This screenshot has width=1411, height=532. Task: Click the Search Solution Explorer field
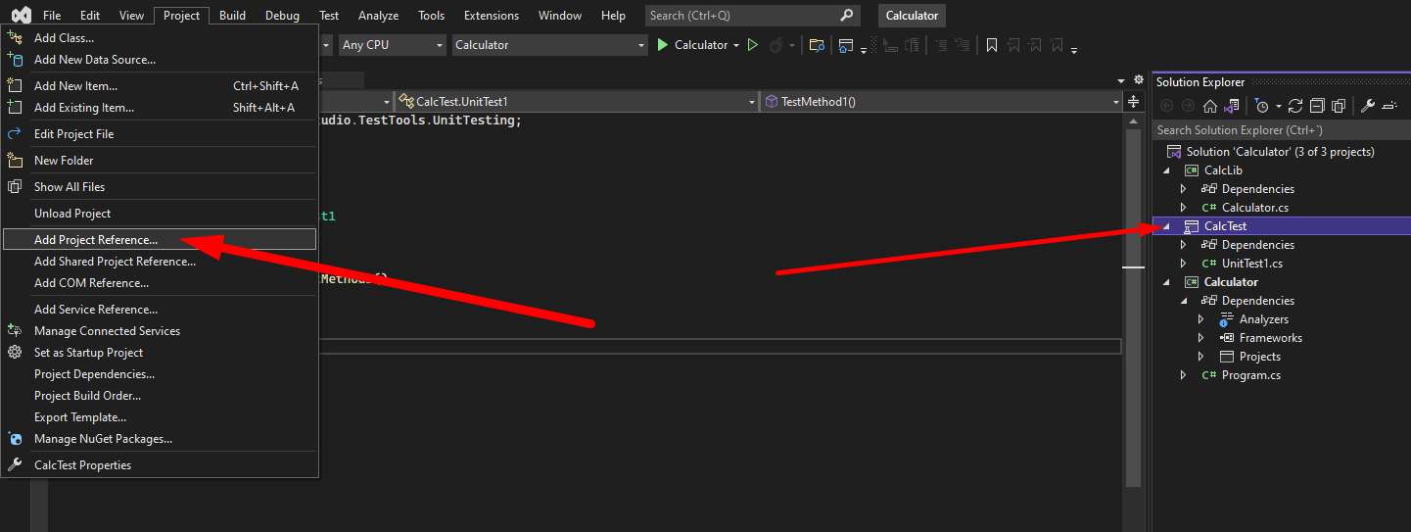[1273, 130]
